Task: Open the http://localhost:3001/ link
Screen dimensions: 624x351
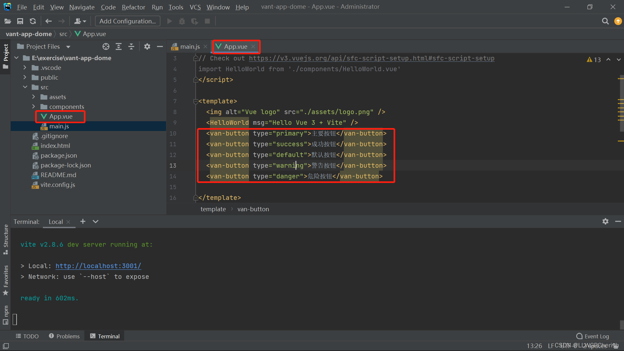Action: click(x=98, y=266)
